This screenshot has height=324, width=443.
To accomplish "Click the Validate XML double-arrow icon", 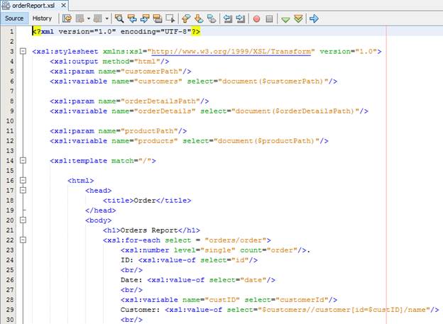I will pyautogui.click(x=298, y=18).
